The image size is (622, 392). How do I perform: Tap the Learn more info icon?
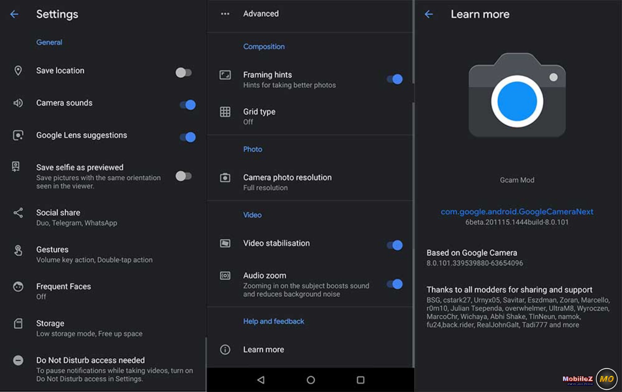pos(225,350)
